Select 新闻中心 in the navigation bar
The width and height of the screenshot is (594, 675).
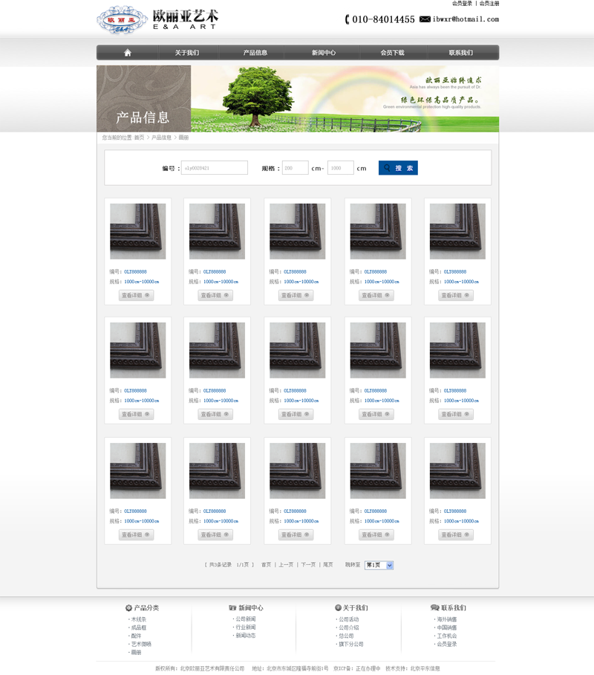tap(324, 53)
